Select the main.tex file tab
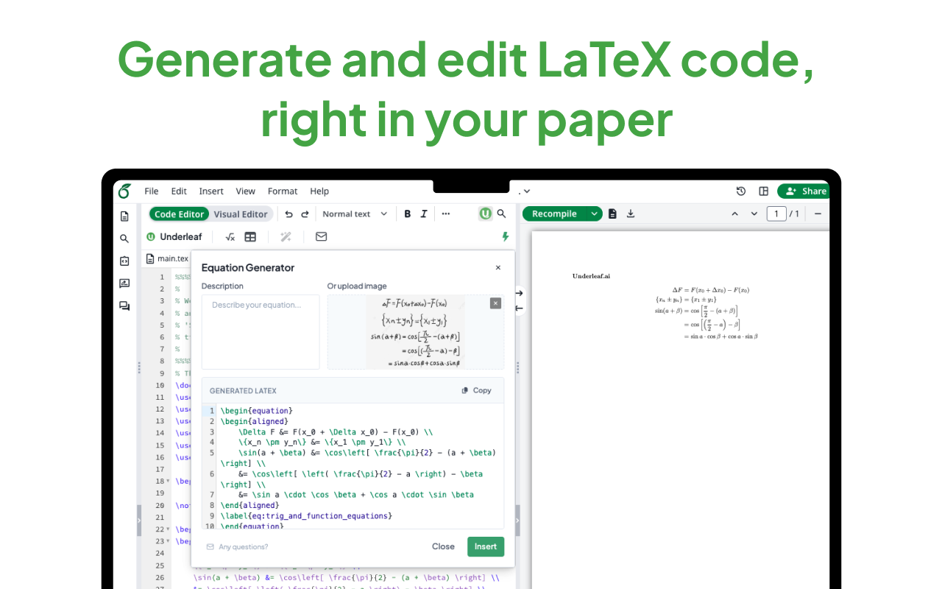The height and width of the screenshot is (589, 942). (167, 258)
